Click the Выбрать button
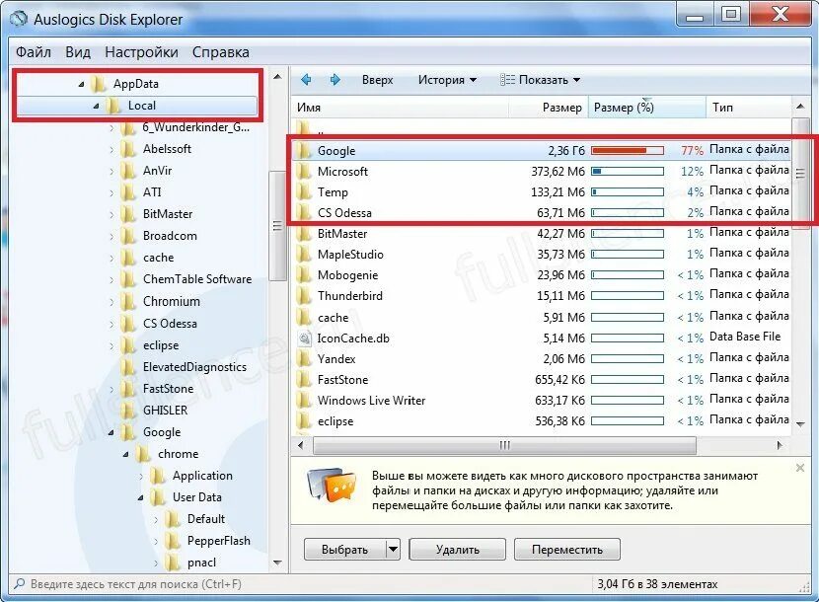The width and height of the screenshot is (819, 602). (345, 550)
